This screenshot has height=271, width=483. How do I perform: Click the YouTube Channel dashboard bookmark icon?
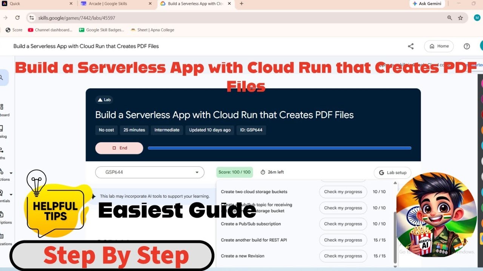pos(31,30)
